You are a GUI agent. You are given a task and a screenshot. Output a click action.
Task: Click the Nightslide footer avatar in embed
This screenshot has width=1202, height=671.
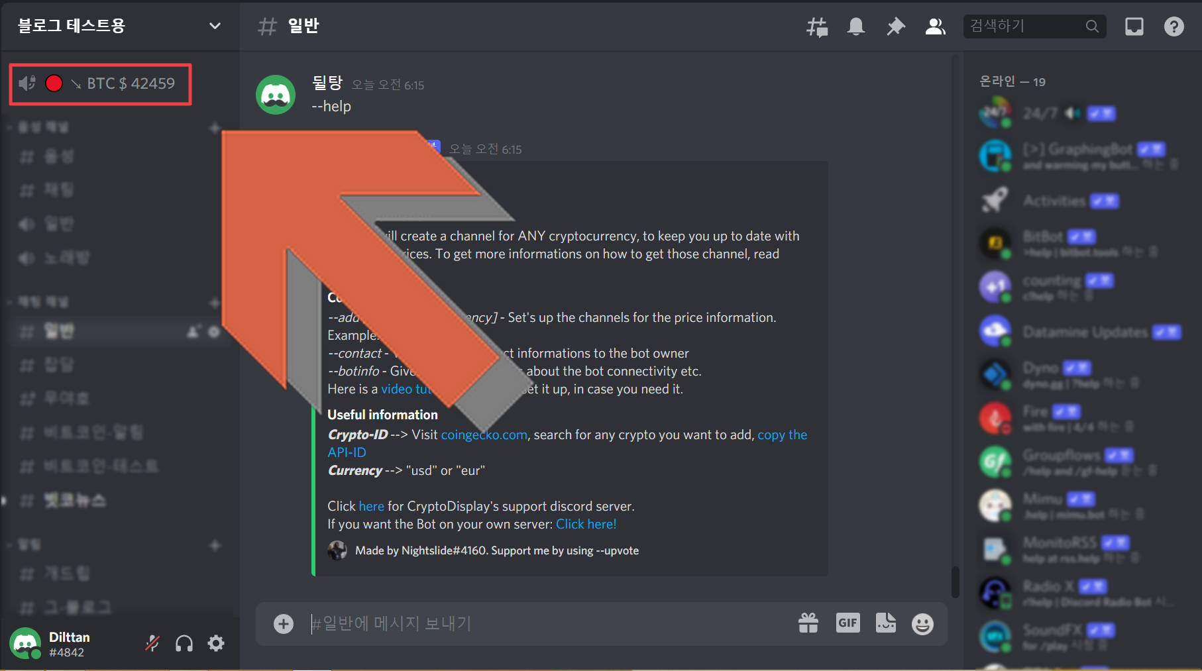[x=337, y=550]
